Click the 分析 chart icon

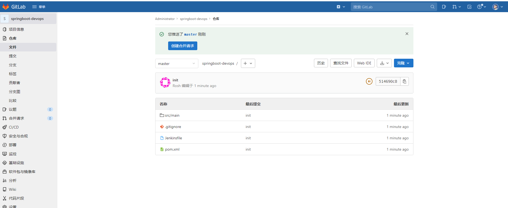(4, 181)
